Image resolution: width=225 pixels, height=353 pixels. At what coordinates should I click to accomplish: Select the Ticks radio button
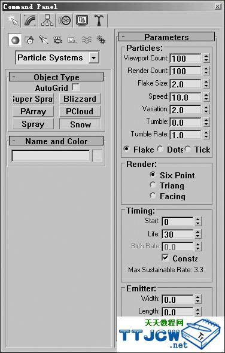click(188, 149)
